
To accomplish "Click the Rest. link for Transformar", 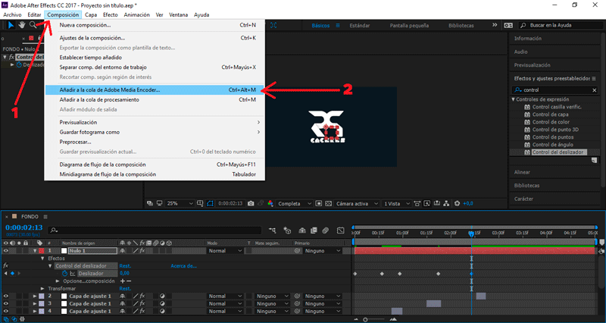I will point(125,289).
